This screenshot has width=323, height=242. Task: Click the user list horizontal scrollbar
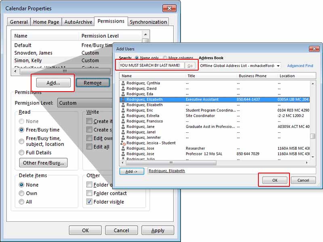coord(214,163)
